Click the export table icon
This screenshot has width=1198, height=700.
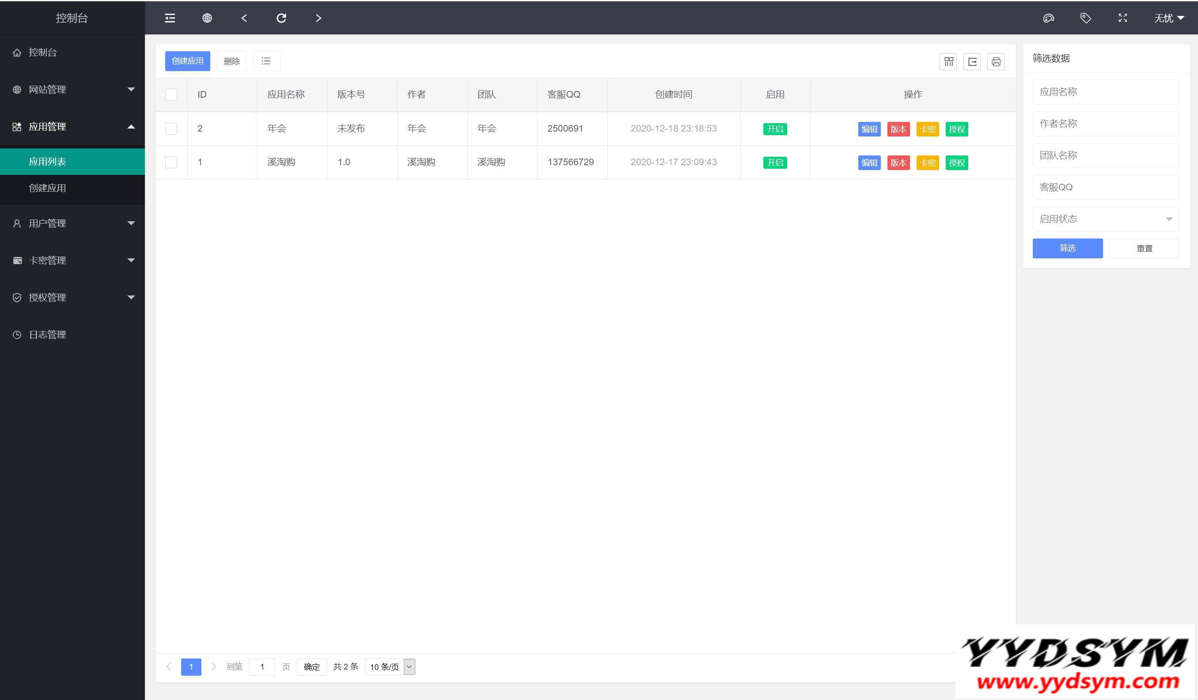pos(972,62)
